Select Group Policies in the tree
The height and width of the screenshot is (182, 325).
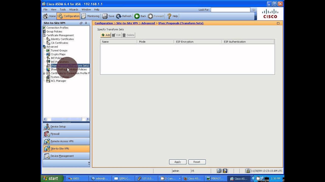click(x=54, y=32)
